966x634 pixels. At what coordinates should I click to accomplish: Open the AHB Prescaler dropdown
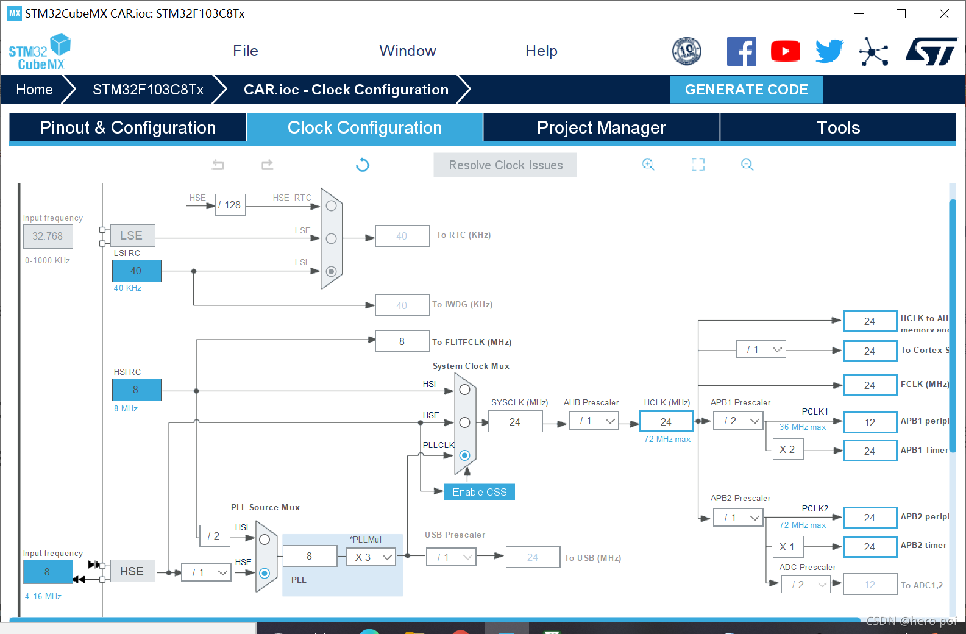594,421
